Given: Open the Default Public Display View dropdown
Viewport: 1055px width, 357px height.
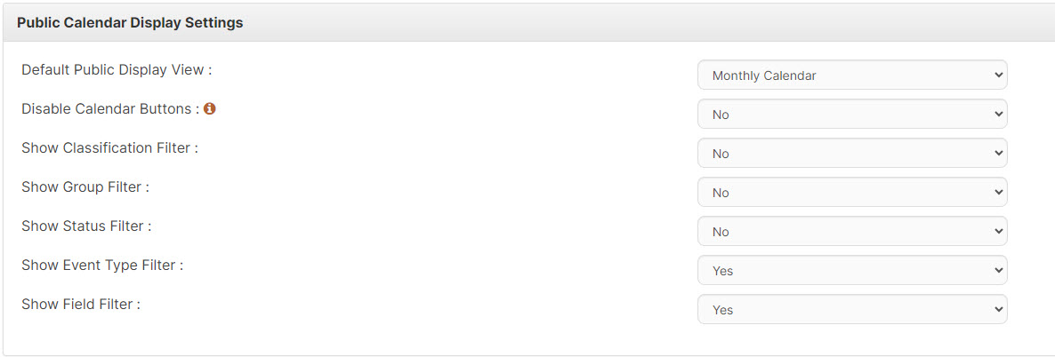Looking at the screenshot, I should (x=852, y=75).
